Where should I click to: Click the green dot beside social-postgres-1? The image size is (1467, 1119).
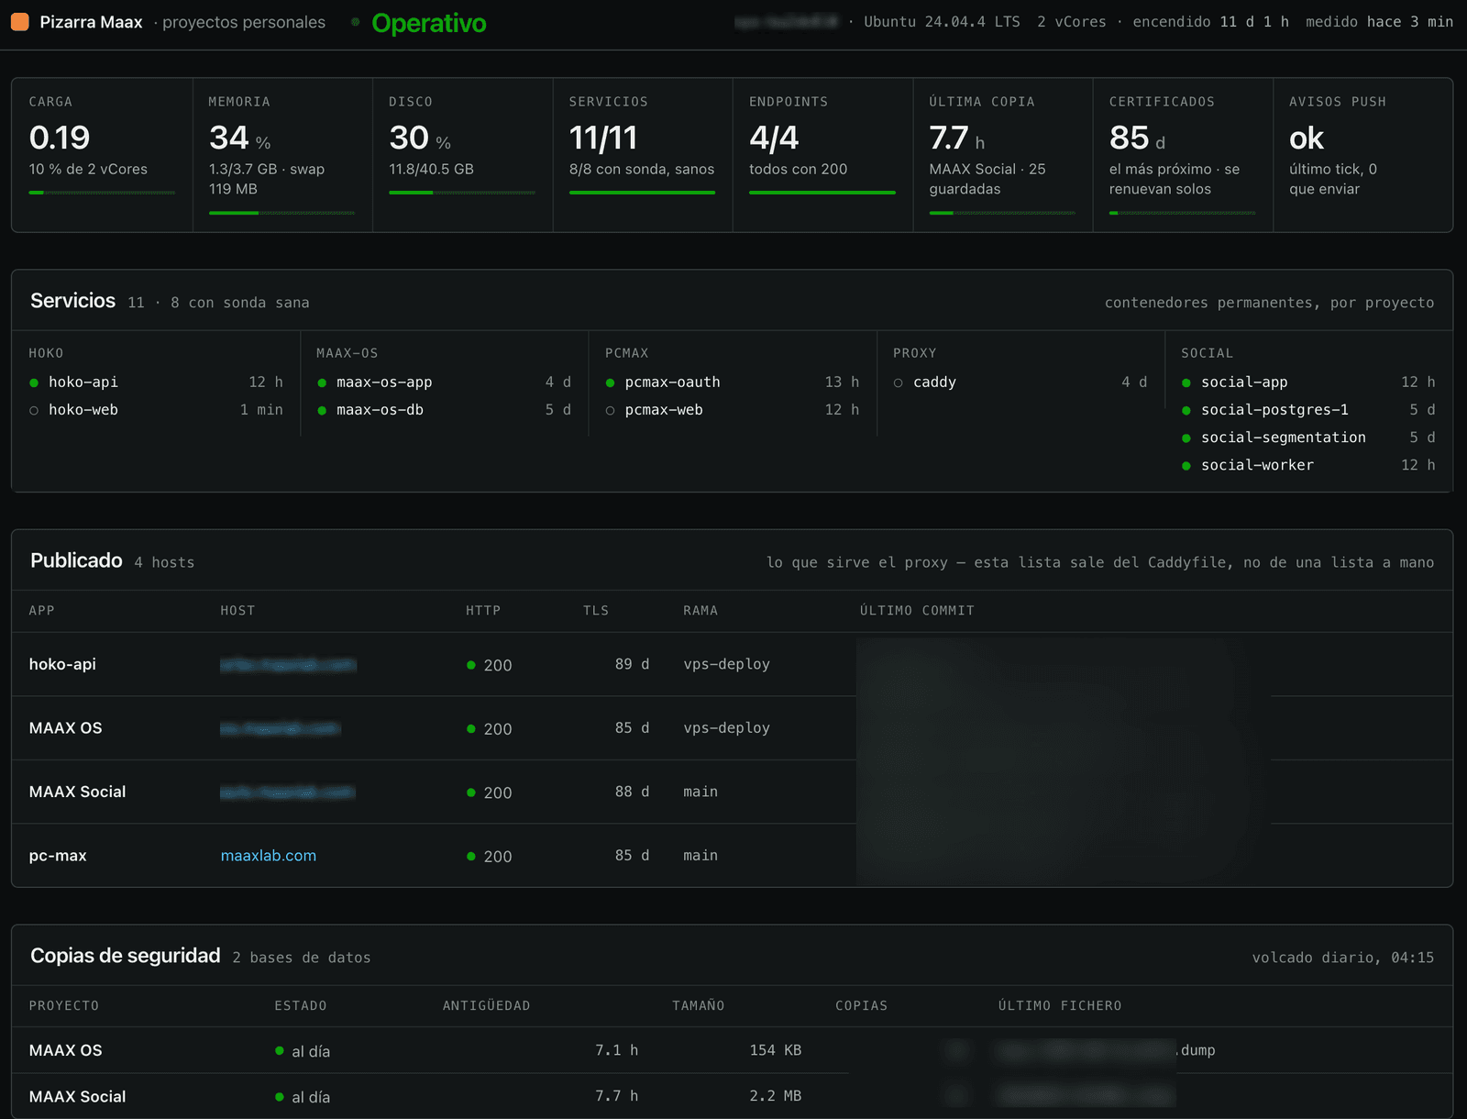click(x=1186, y=410)
